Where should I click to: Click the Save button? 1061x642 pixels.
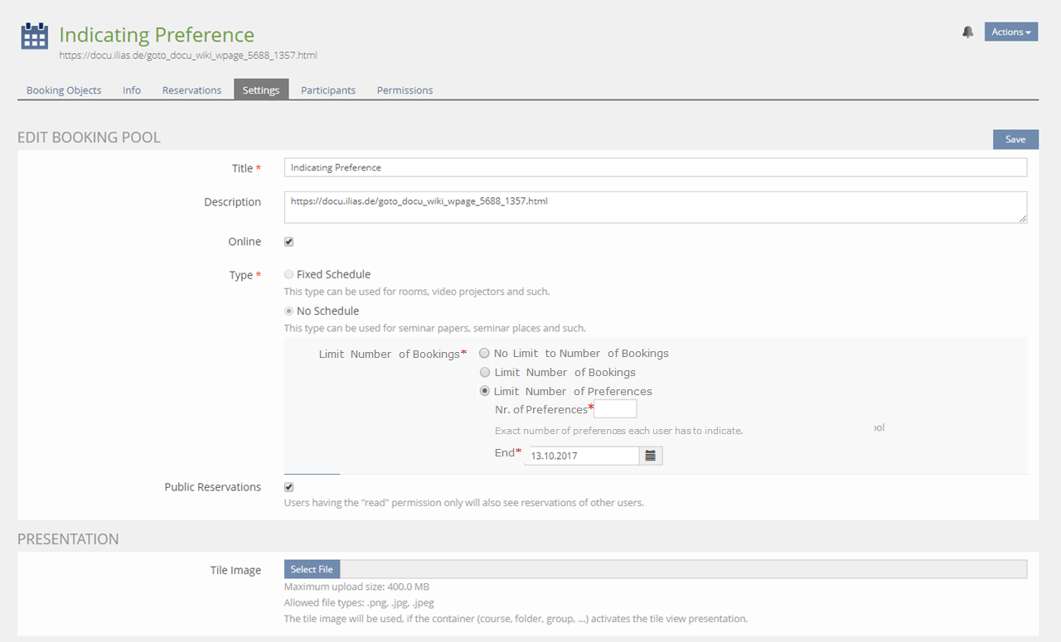[1015, 139]
